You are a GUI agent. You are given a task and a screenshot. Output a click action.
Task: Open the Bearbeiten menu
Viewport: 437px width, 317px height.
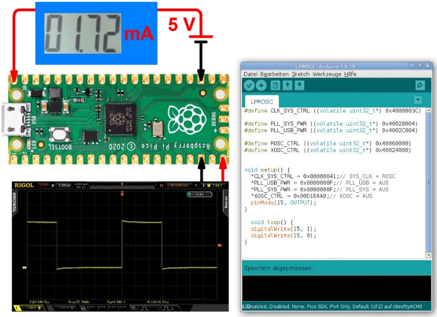274,74
